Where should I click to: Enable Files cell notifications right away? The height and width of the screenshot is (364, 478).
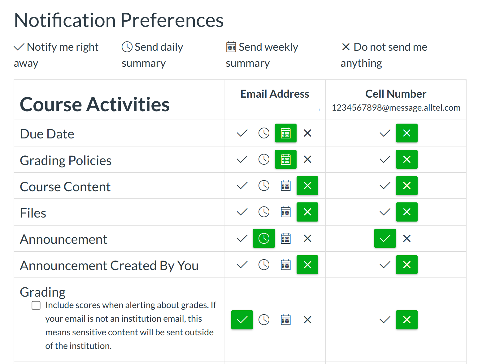point(385,212)
